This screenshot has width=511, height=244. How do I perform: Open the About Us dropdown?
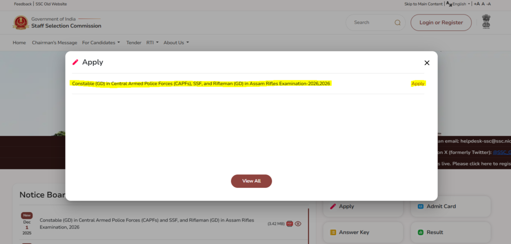click(x=176, y=43)
